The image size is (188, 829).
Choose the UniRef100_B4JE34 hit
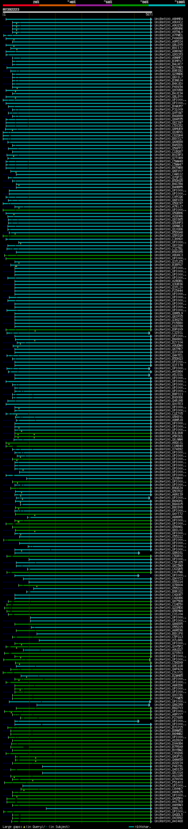(169, 93)
